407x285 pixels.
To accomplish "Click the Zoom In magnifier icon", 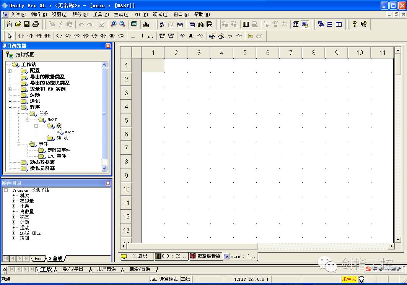I will (114, 24).
